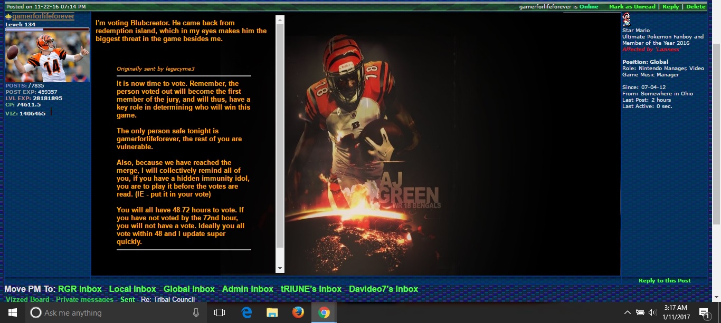The image size is (721, 323).
Task: Expand the hidden system tray icons
Action: (x=628, y=312)
